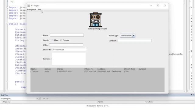The height and width of the screenshot is (110, 195).
Task: Click the Dummy name entry in records
Action: point(35,71)
